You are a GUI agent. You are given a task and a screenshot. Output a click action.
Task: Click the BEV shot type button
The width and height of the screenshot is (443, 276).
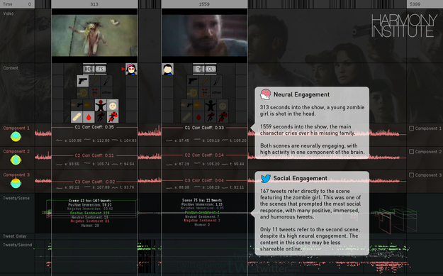tap(89, 69)
